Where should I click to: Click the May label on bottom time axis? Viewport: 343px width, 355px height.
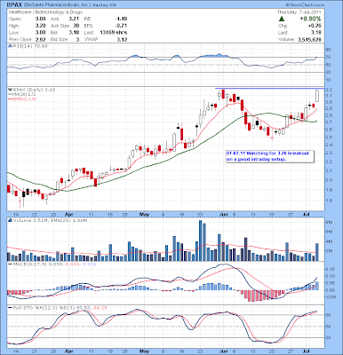pyautogui.click(x=144, y=351)
